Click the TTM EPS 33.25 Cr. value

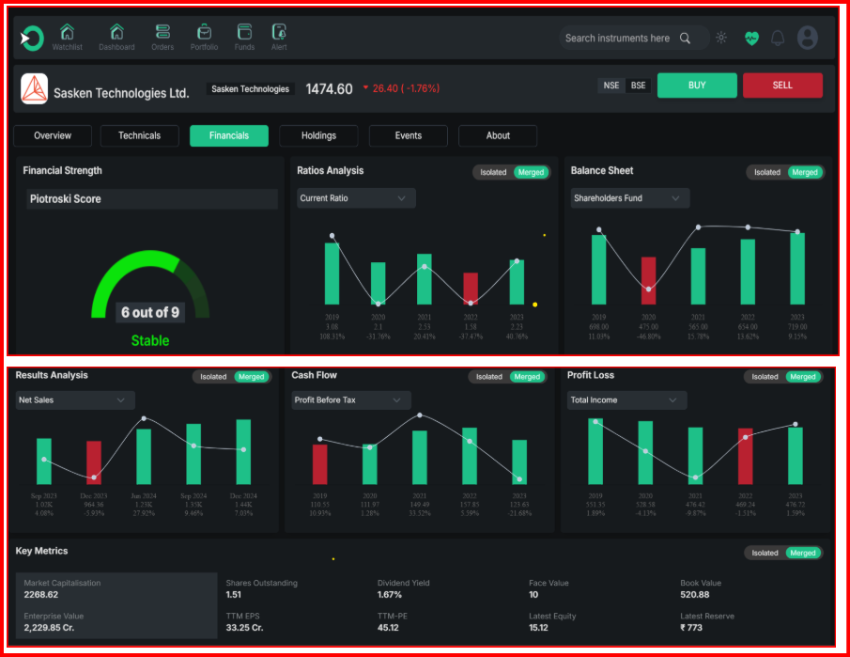244,628
